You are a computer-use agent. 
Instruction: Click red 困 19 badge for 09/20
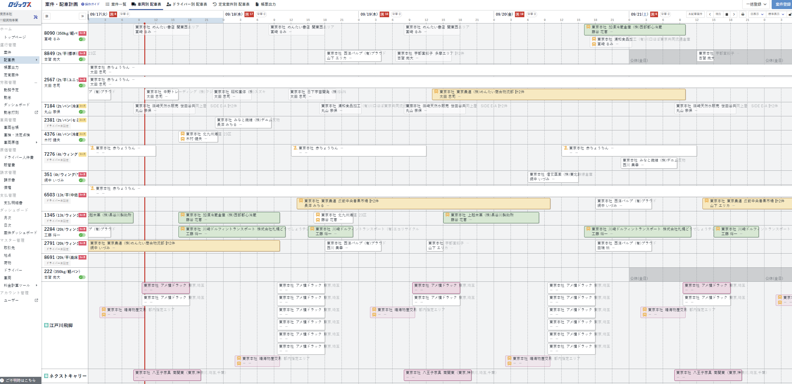click(520, 14)
